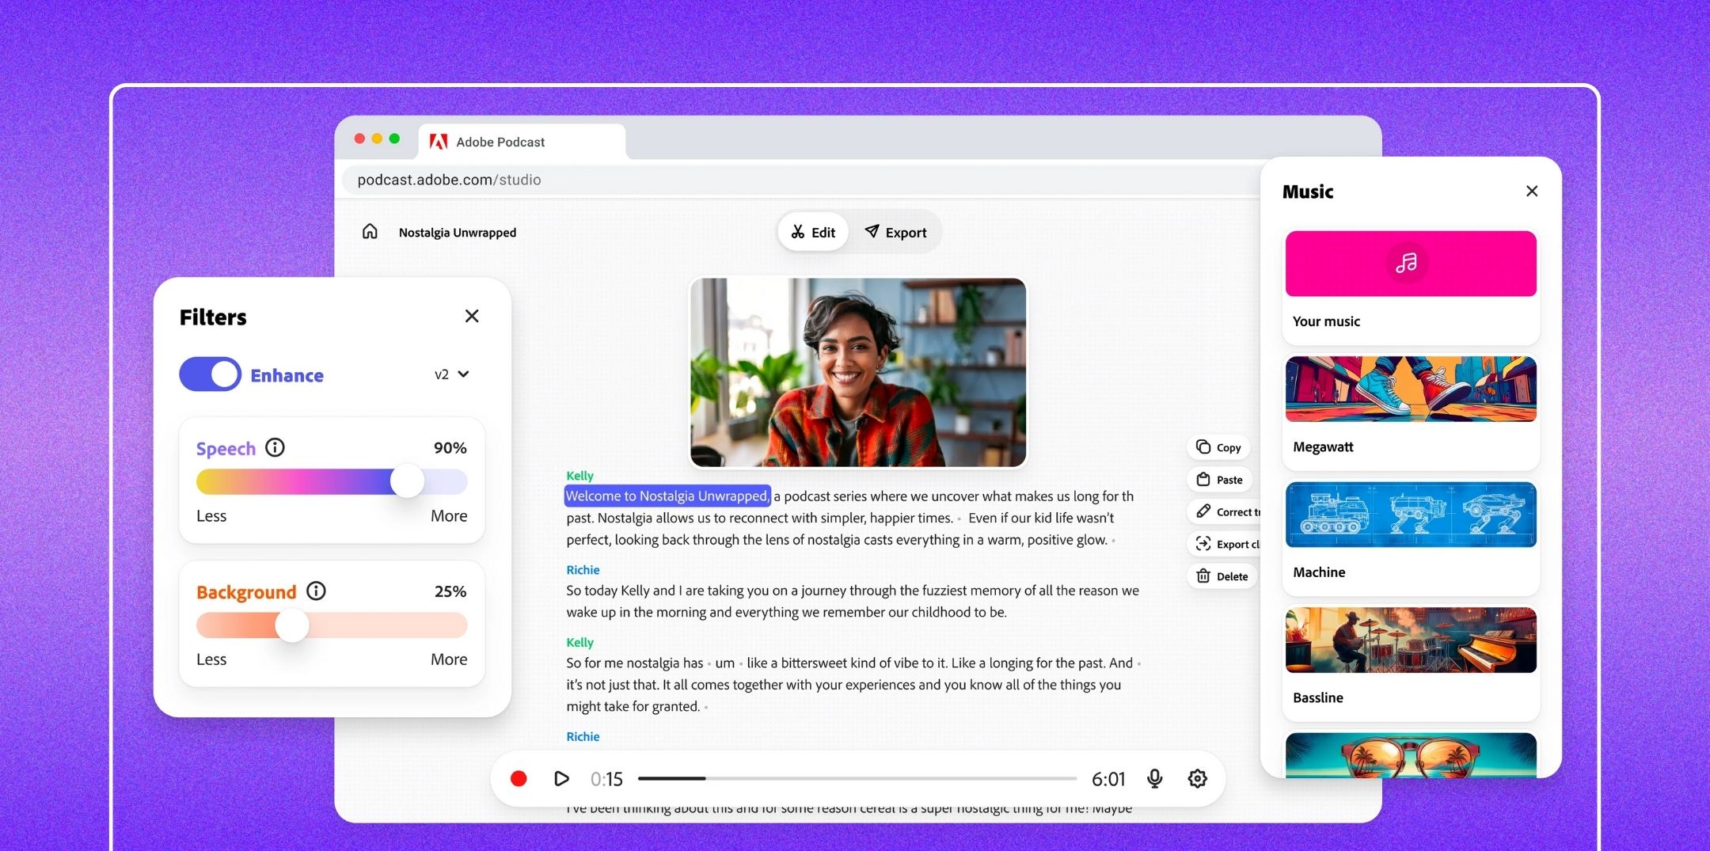Select the Machine music thumbnail

pos(1411,515)
